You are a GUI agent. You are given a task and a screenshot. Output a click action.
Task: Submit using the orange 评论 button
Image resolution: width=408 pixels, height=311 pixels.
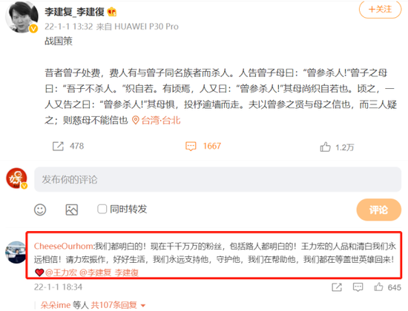click(379, 210)
